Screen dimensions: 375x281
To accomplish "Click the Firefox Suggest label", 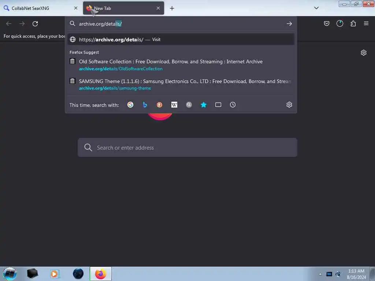I will (x=84, y=52).
